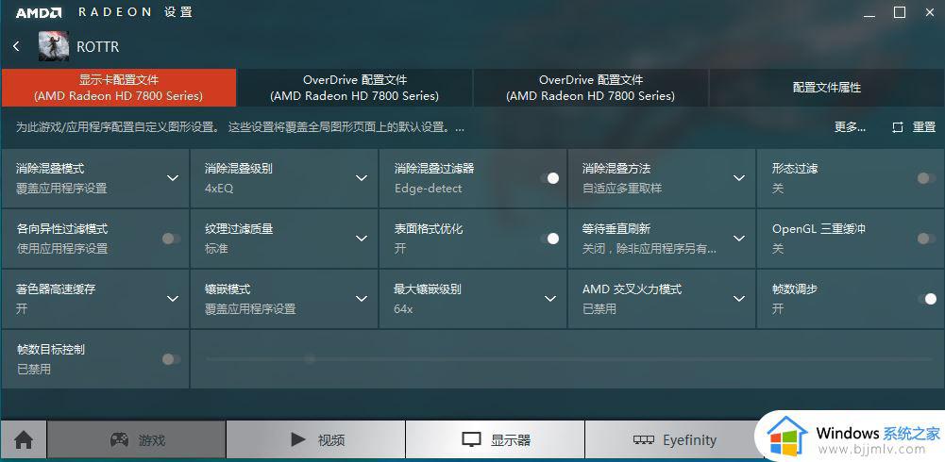Click the 64x value text
Screen dimensions: 945x462
(x=402, y=308)
